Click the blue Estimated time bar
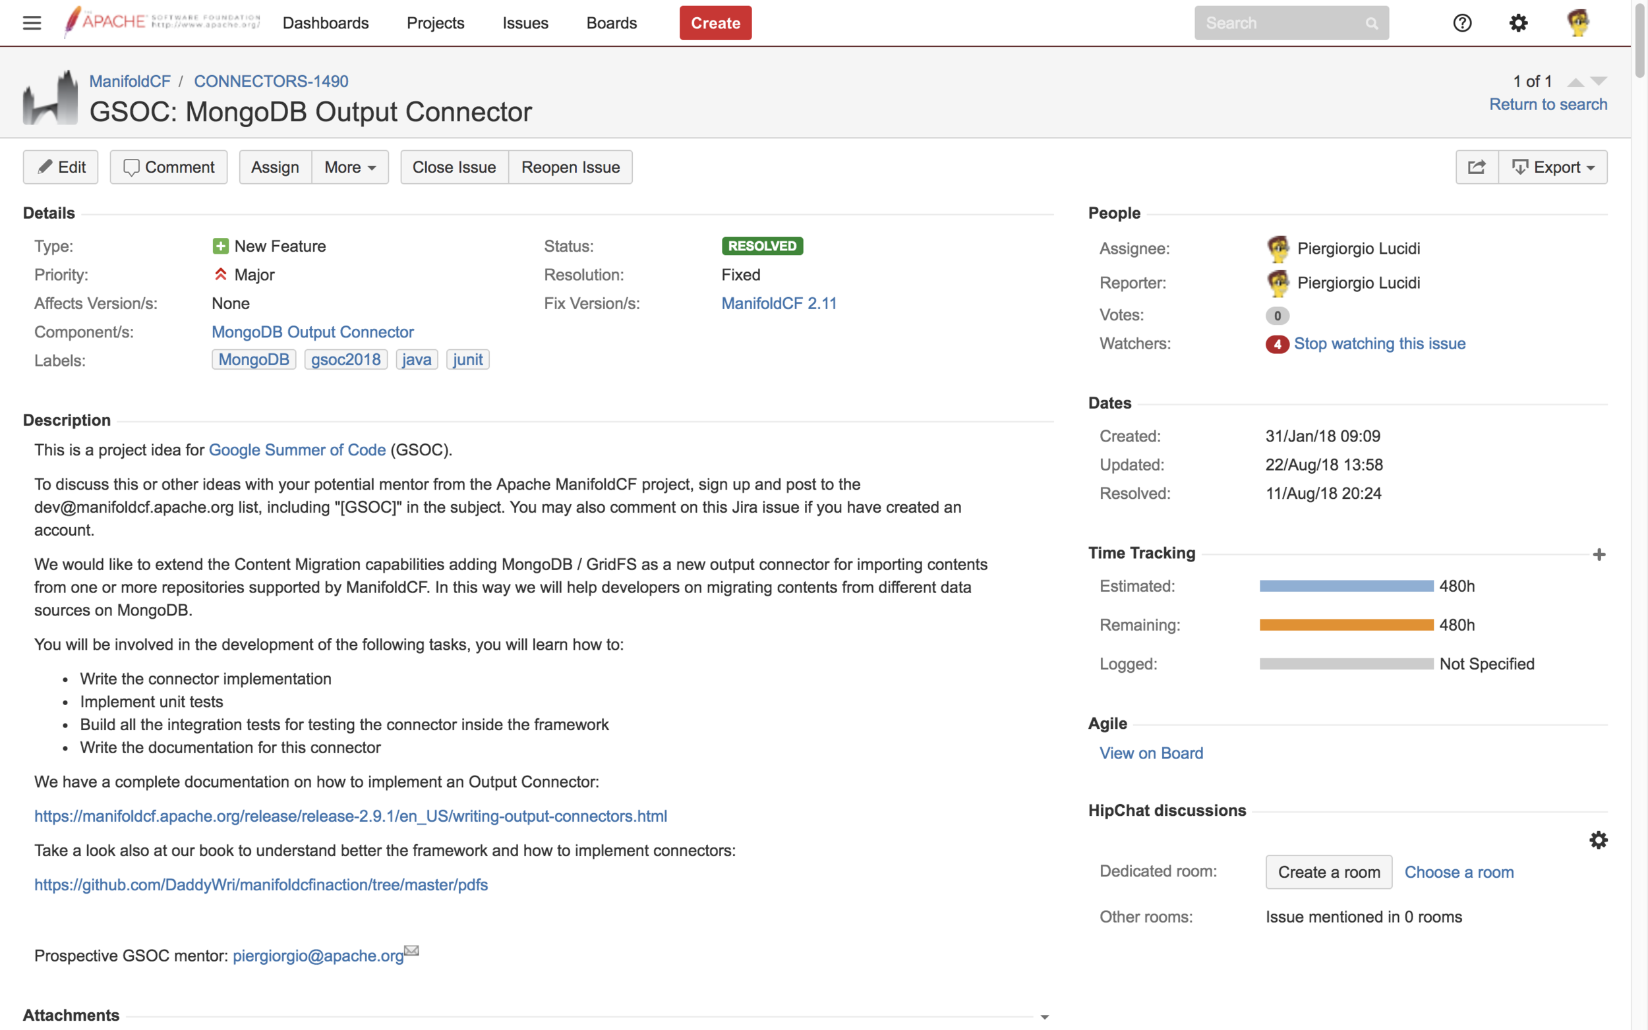The width and height of the screenshot is (1648, 1030). (x=1346, y=587)
